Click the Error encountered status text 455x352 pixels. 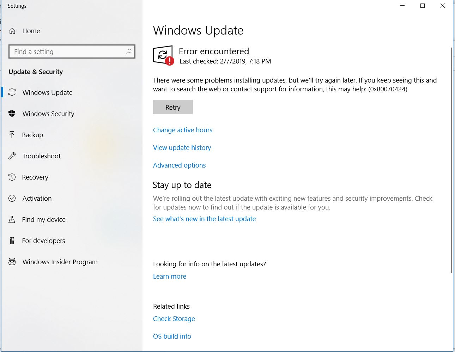(214, 51)
